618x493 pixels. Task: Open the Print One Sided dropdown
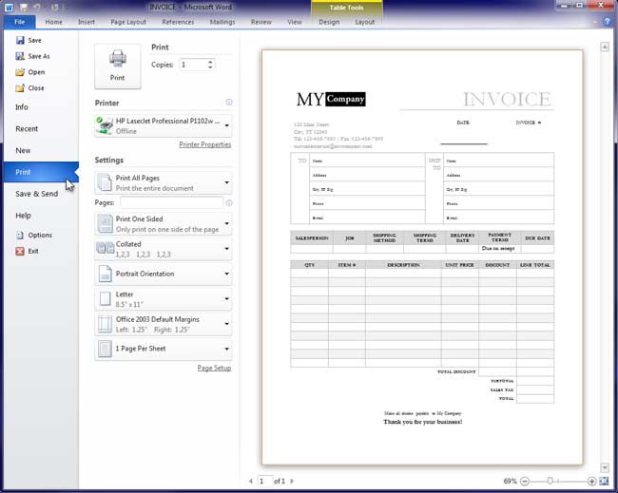[x=164, y=223]
